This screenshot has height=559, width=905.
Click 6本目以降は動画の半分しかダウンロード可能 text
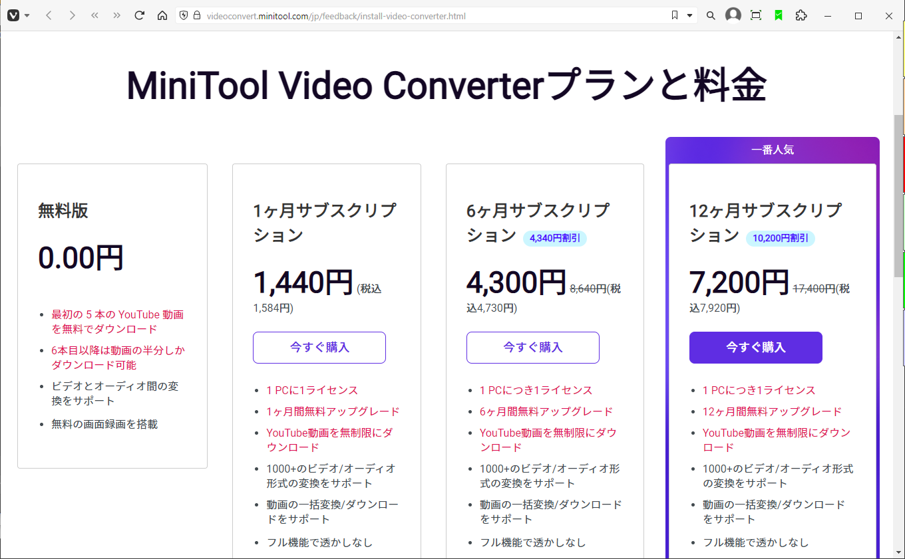(x=118, y=358)
